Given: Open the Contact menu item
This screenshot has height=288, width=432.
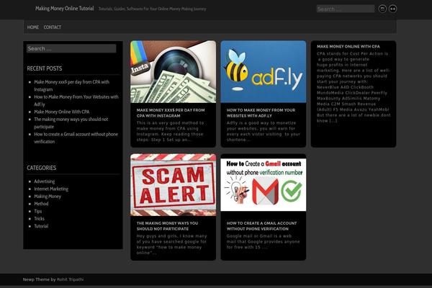Looking at the screenshot, I should [53, 27].
